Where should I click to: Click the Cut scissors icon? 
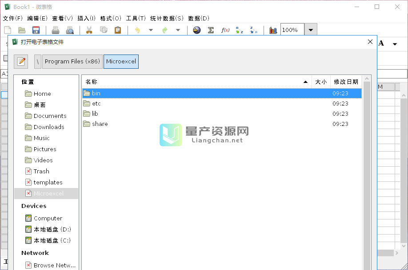(89, 30)
